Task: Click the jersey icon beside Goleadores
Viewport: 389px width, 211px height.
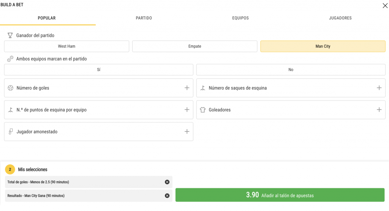Action: pyautogui.click(x=203, y=109)
